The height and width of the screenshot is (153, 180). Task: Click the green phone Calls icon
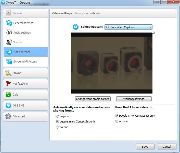[8, 95]
